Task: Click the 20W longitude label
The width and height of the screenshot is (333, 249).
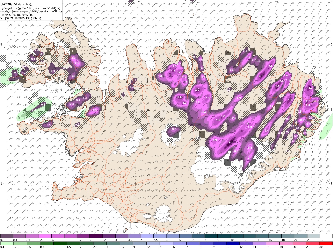Action: pyautogui.click(x=138, y=1)
